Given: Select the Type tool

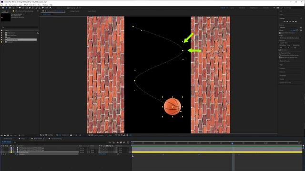Looking at the screenshot, I should click(33, 8).
